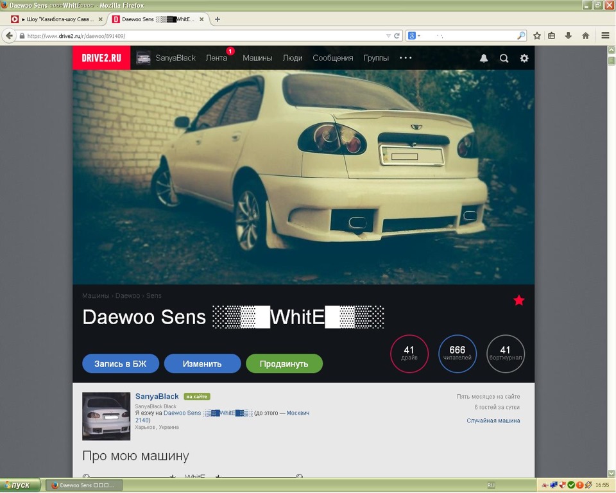Viewport: 616px width, 493px height.
Task: Open the SanyaBlack profile name link
Action: click(x=157, y=396)
